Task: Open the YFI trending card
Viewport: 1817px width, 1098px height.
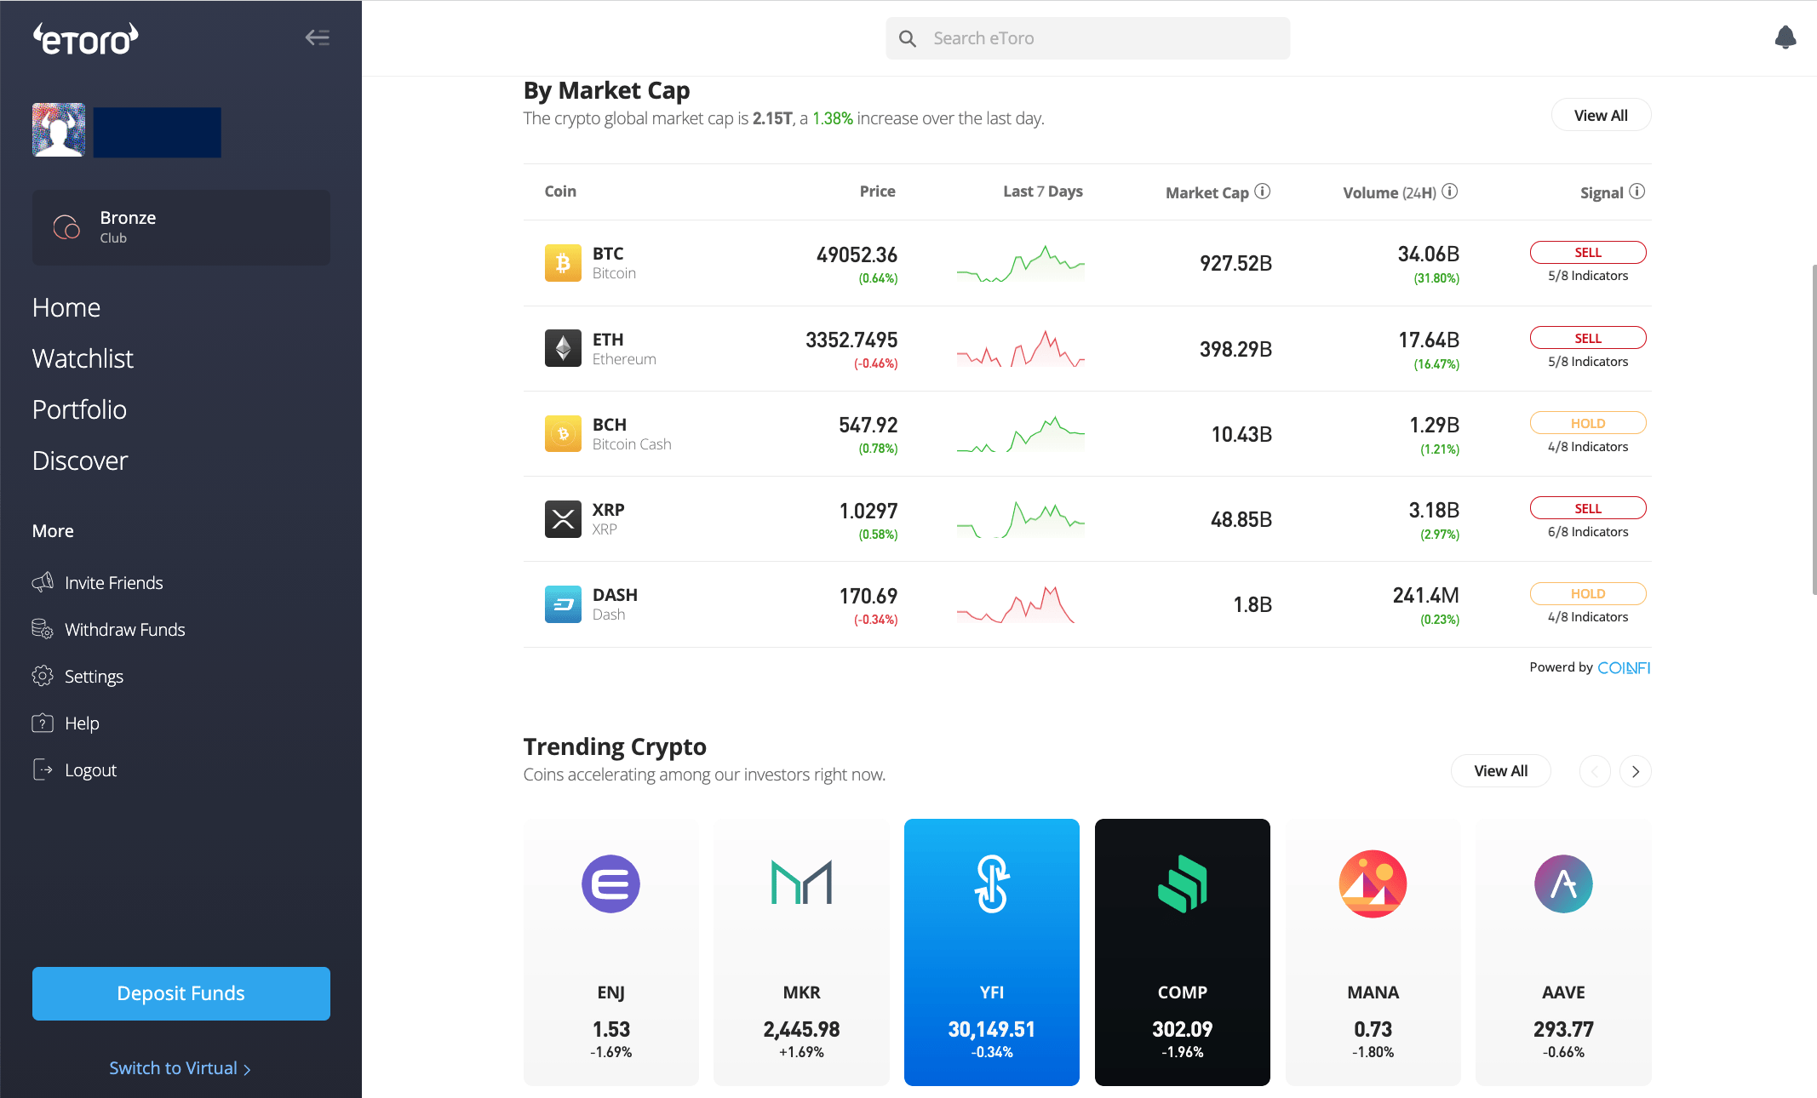Action: tap(991, 952)
